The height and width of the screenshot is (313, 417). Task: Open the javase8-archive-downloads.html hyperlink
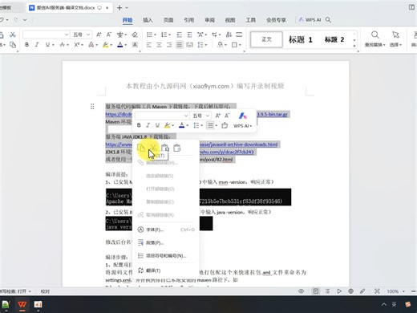coord(239,144)
